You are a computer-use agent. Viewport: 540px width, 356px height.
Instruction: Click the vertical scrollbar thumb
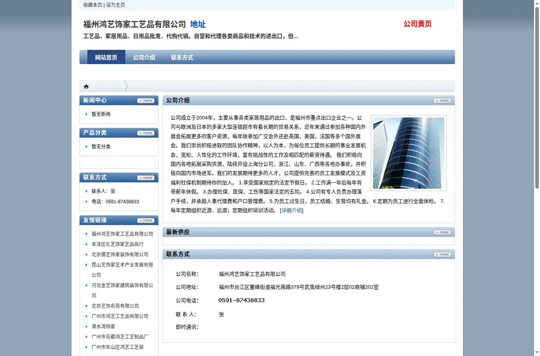coord(537,98)
